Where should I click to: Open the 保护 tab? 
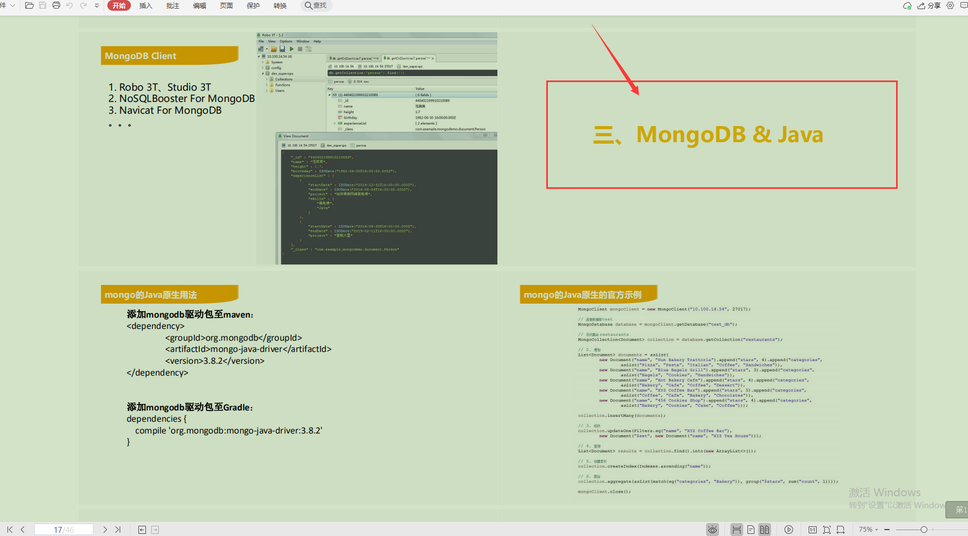(253, 5)
